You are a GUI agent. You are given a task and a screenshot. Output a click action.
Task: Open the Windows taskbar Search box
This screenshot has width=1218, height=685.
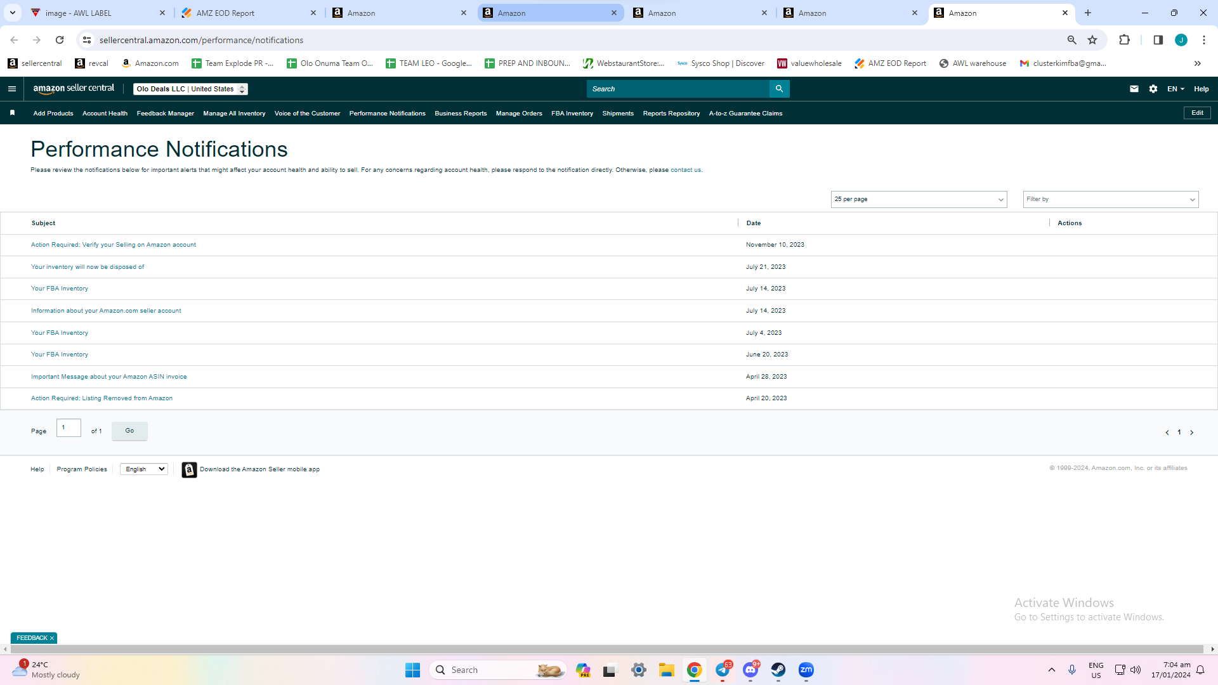pyautogui.click(x=498, y=670)
